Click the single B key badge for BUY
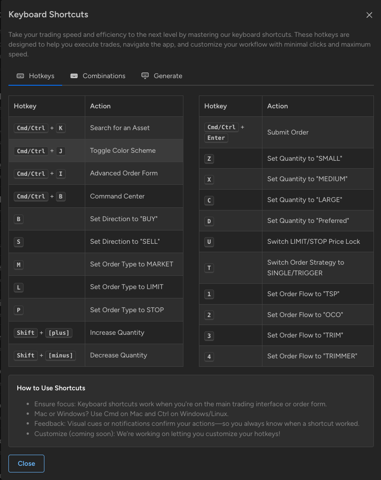Viewport: 381px width, 480px height. click(x=19, y=219)
